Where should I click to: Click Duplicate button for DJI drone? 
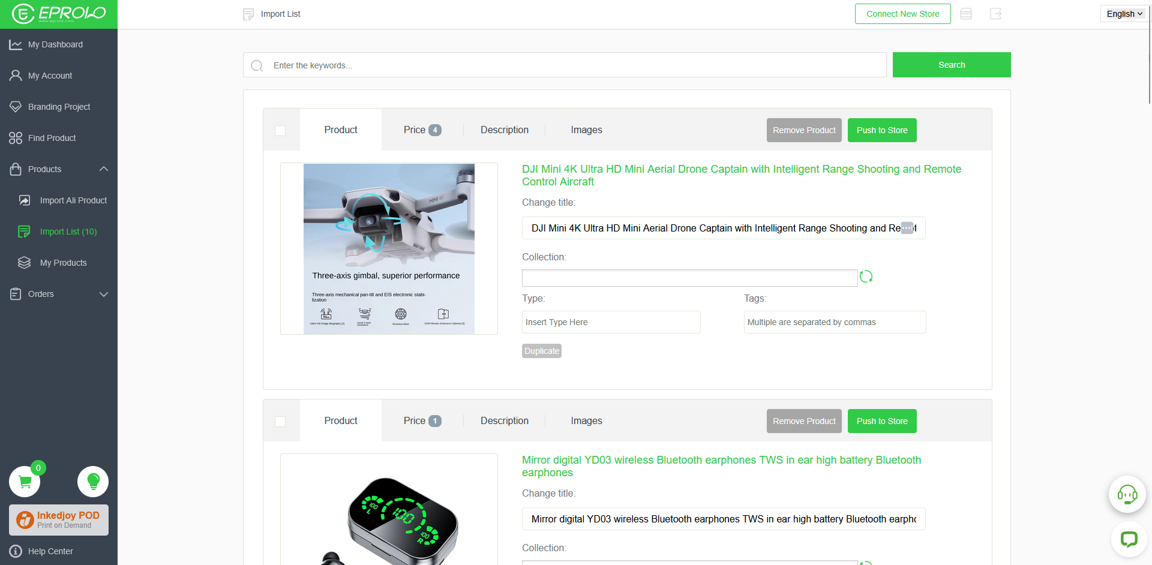542,351
